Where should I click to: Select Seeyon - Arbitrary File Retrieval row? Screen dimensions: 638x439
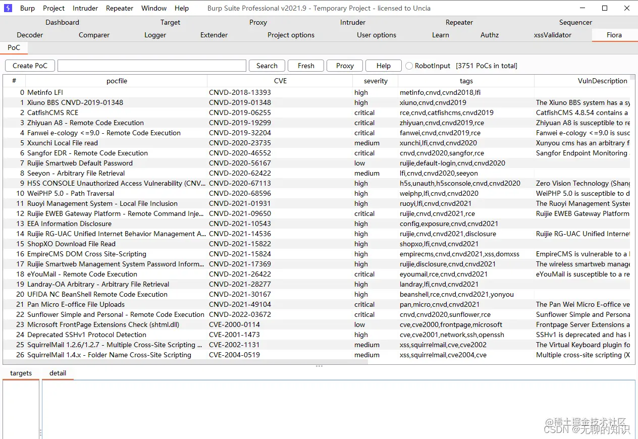pos(316,173)
